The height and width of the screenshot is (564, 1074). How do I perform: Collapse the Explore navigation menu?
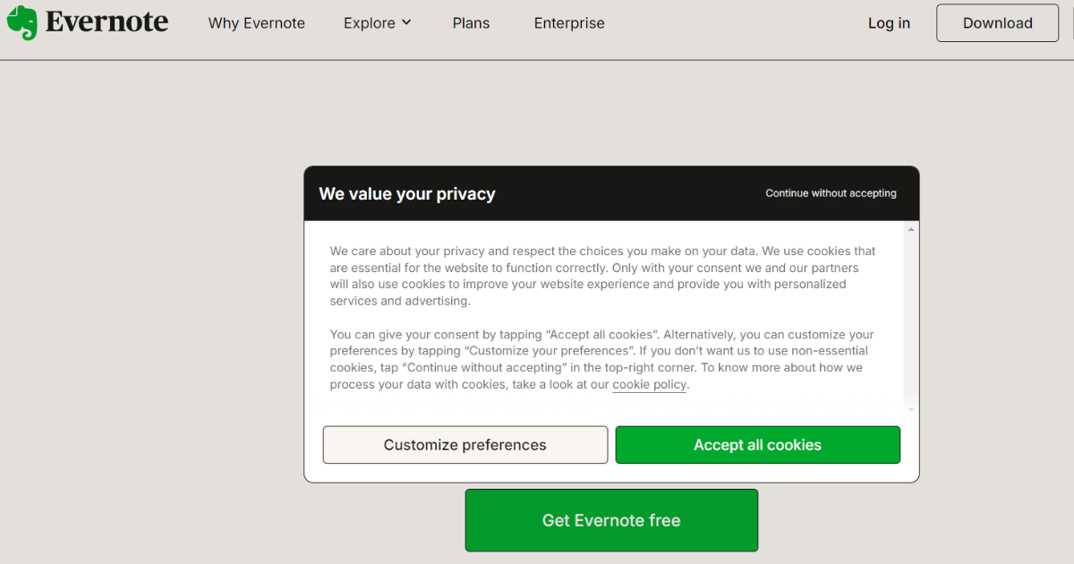click(x=371, y=23)
